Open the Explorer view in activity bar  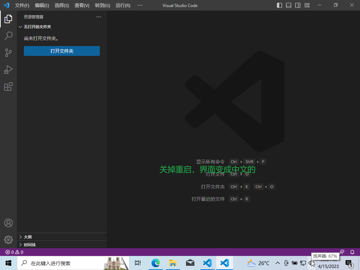pos(8,19)
